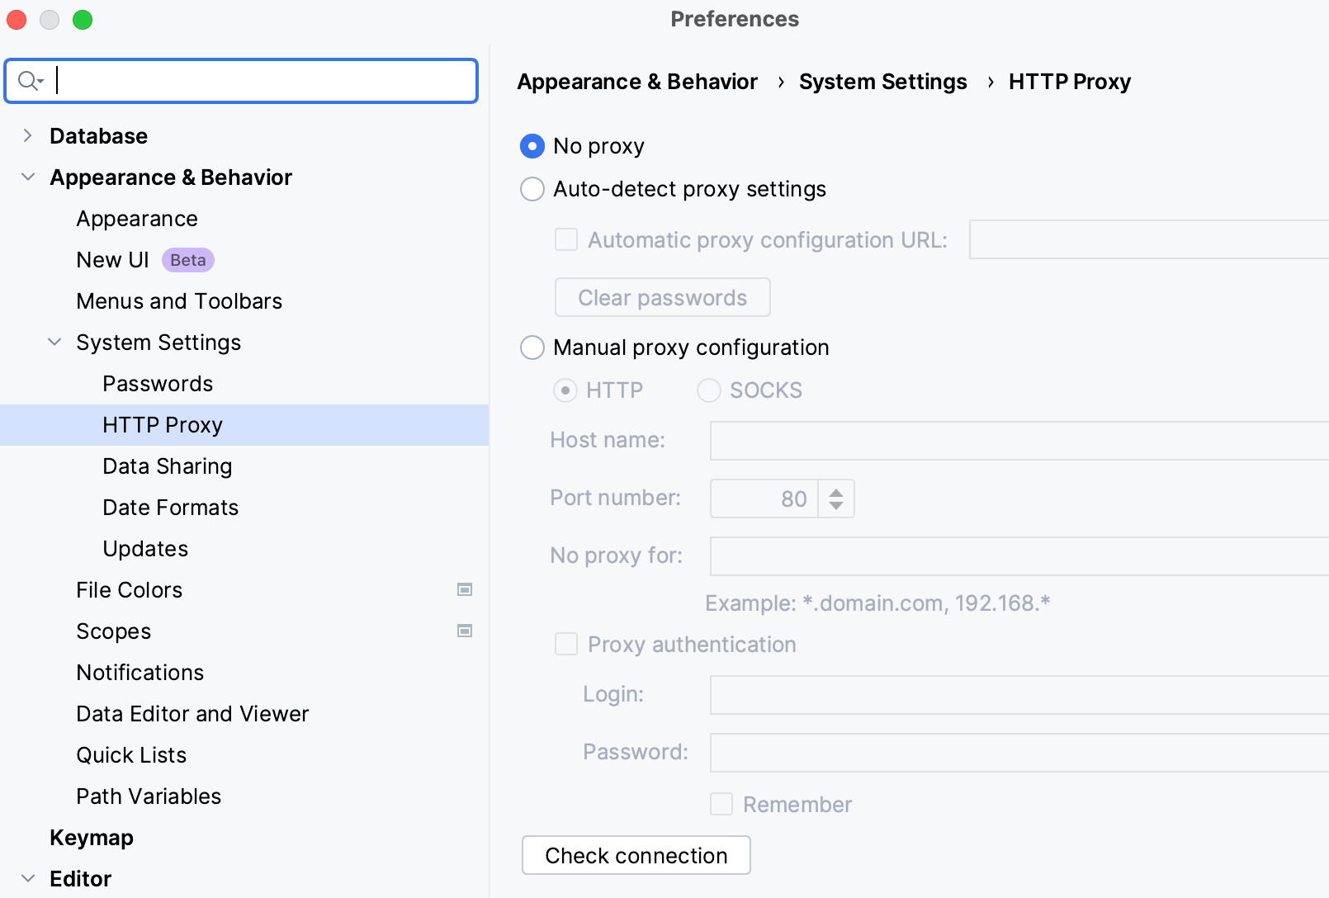Image resolution: width=1329 pixels, height=898 pixels.
Task: Click System Settings in the breadcrumb
Action: click(882, 82)
